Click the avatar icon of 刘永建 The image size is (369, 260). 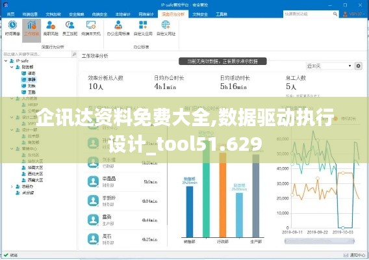(93, 162)
